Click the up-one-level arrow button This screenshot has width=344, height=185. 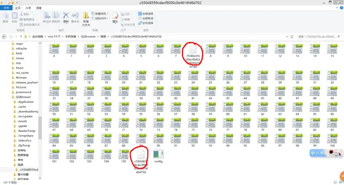[x=21, y=37]
